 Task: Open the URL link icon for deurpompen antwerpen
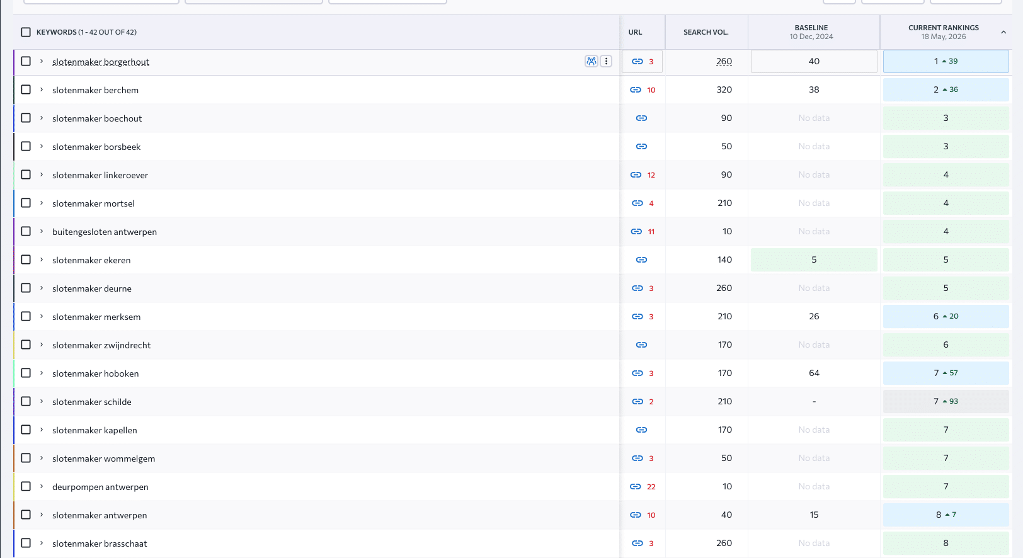coord(636,487)
